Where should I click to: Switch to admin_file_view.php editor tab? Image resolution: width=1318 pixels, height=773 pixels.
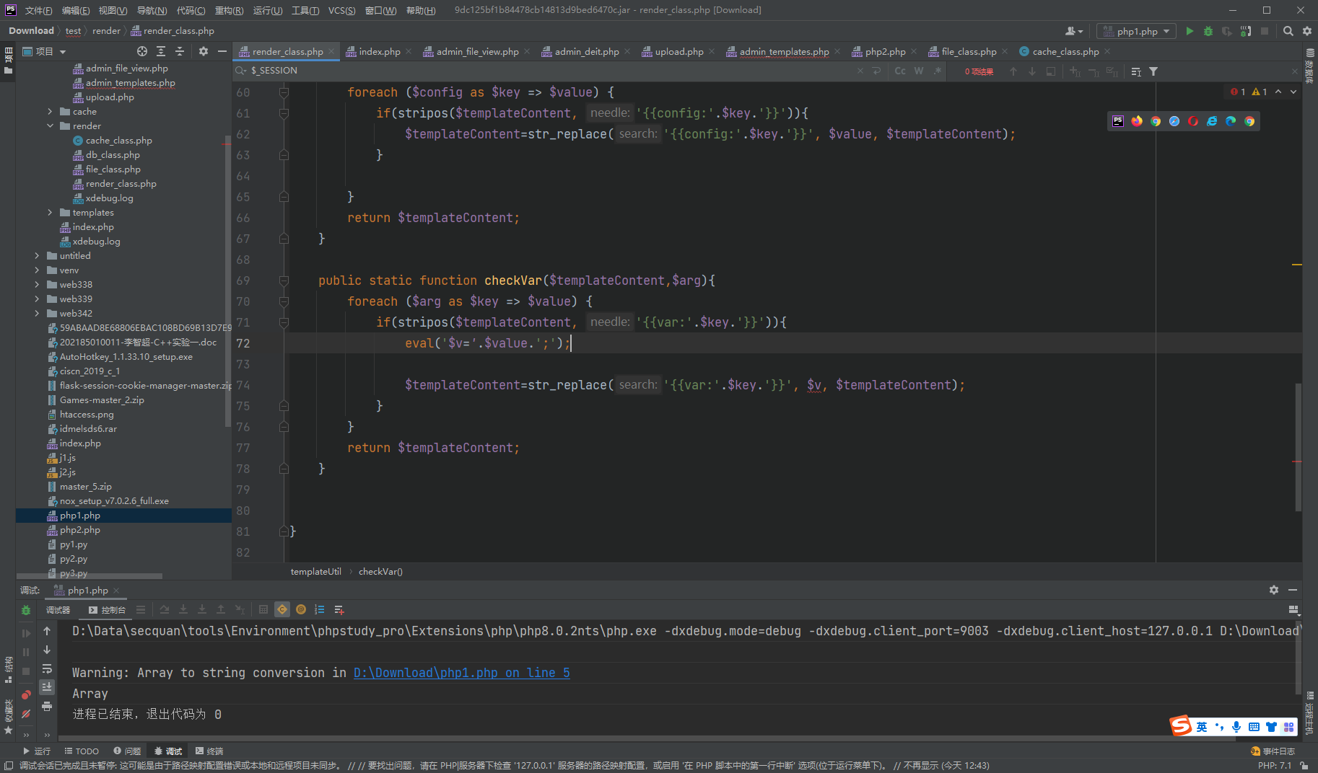point(477,51)
